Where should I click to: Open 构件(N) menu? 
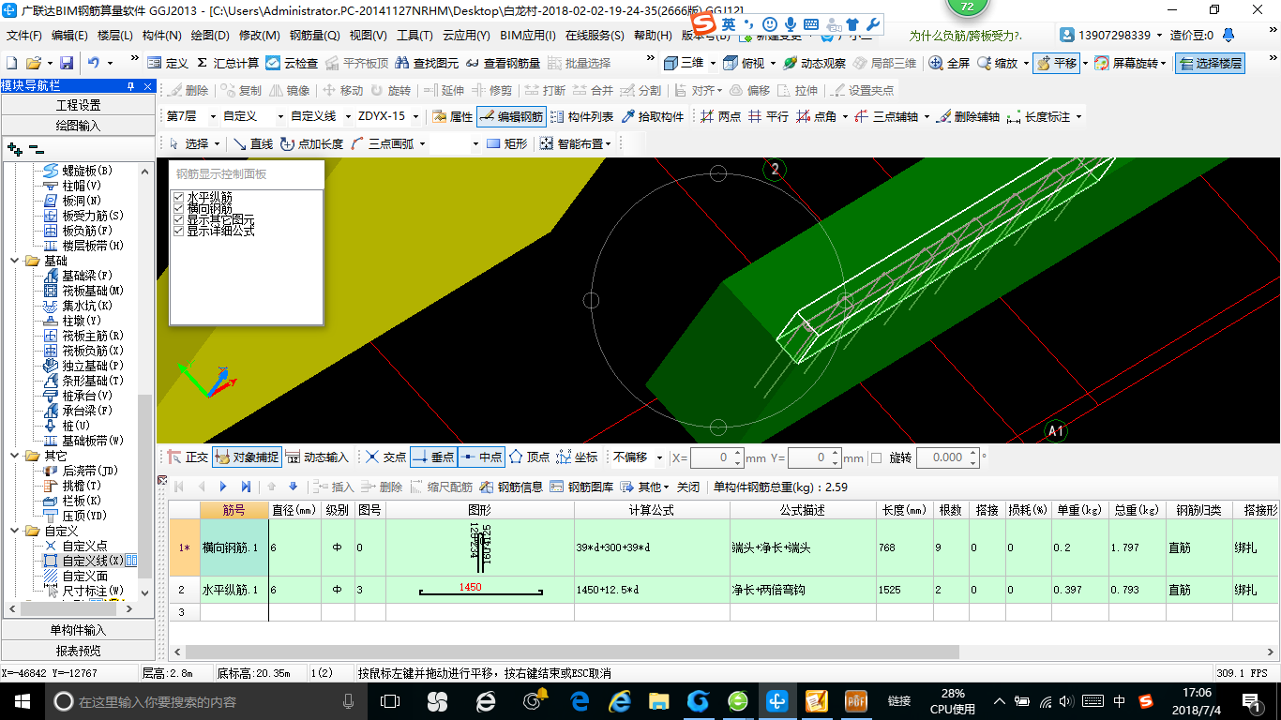click(x=162, y=36)
